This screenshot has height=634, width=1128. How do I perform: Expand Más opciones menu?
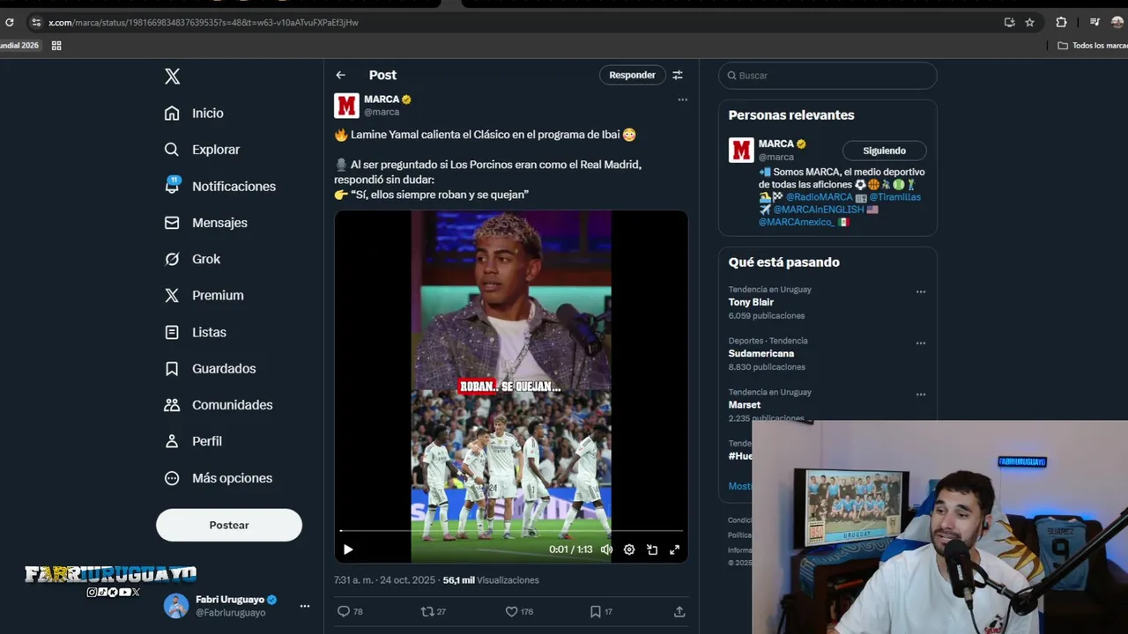pyautogui.click(x=218, y=478)
